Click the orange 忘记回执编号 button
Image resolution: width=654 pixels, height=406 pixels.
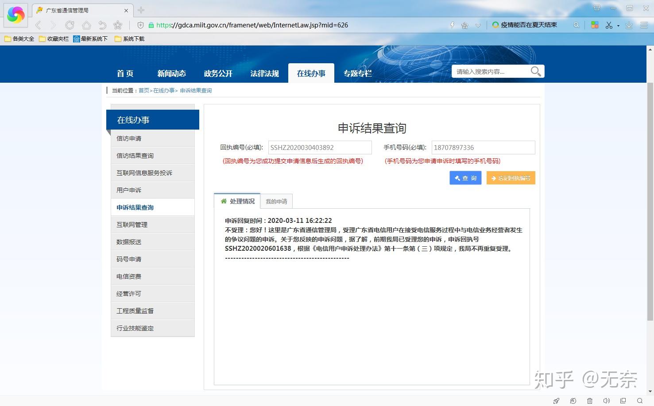(x=511, y=178)
